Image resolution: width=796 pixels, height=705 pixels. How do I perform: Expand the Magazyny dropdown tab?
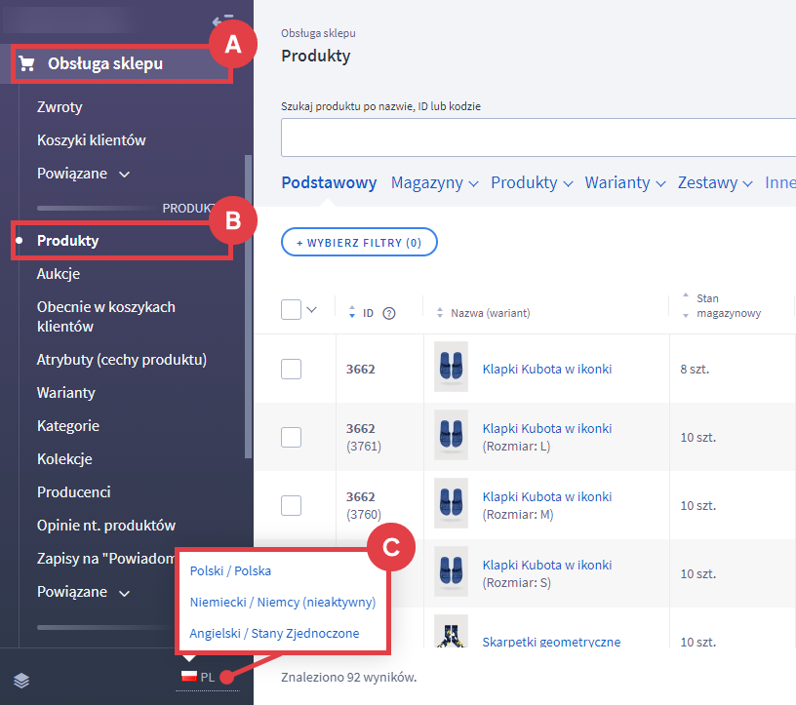[435, 183]
